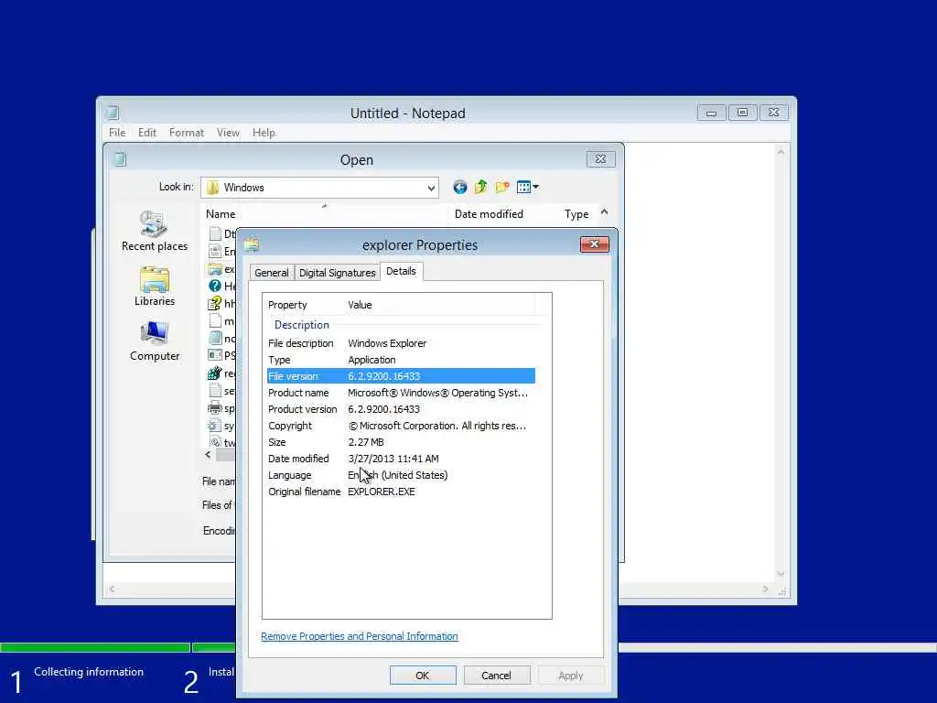This screenshot has width=937, height=703.
Task: Switch to the Digital Signatures tab
Action: tap(337, 273)
